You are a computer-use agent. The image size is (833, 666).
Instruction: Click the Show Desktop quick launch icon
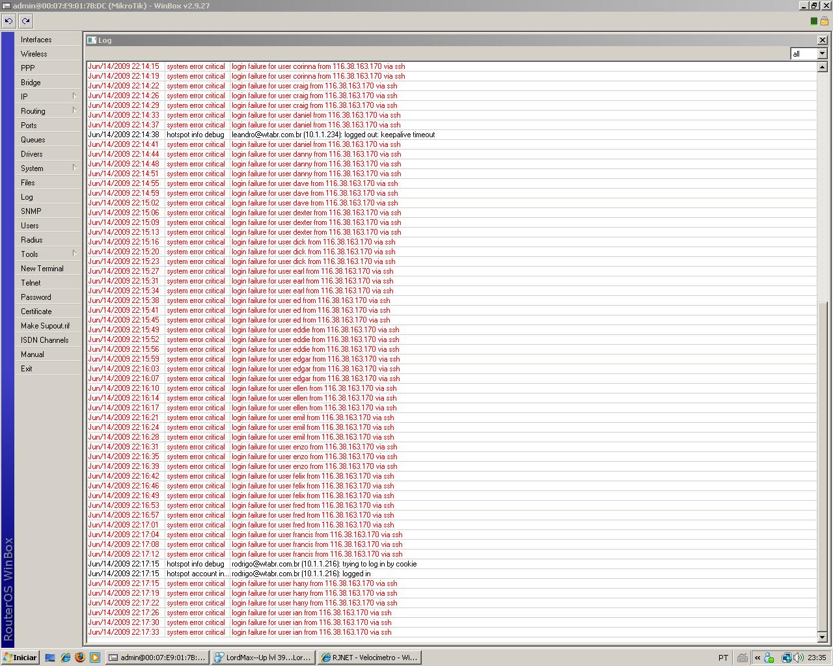pos(50,658)
